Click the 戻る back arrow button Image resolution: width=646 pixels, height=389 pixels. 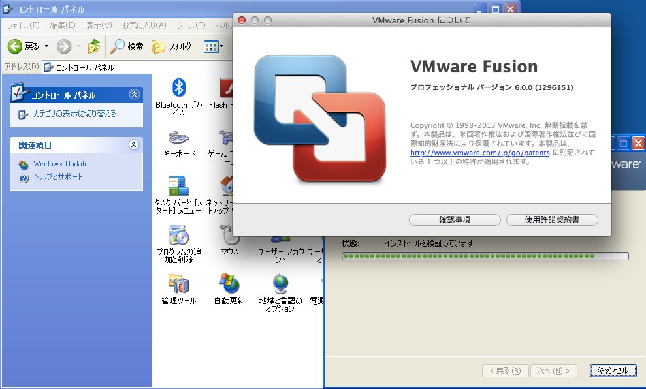tap(24, 46)
